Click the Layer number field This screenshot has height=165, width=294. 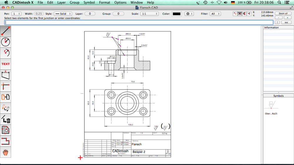pos(90,14)
